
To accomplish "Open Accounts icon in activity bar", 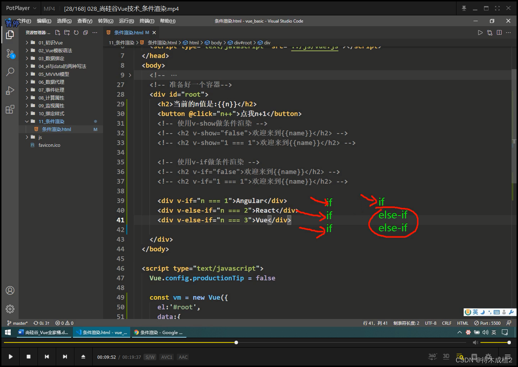I will click(10, 290).
